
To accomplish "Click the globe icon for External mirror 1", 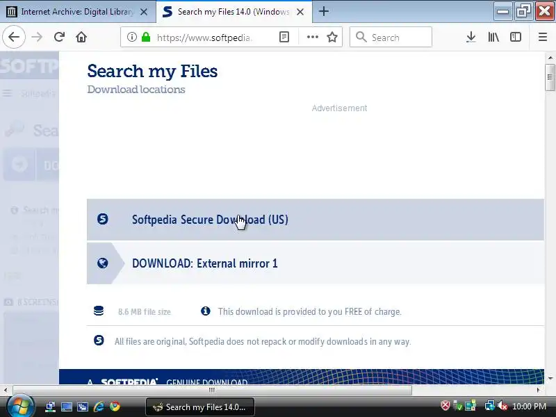I will [x=102, y=263].
